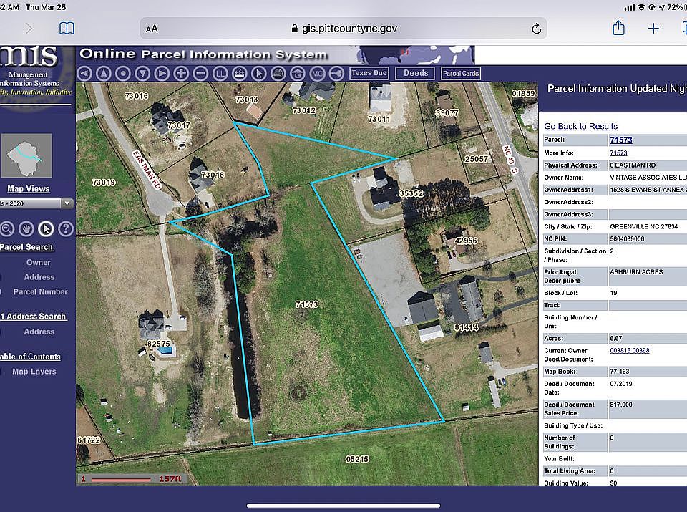Search parcels by Owner
687x512 pixels.
click(x=39, y=263)
